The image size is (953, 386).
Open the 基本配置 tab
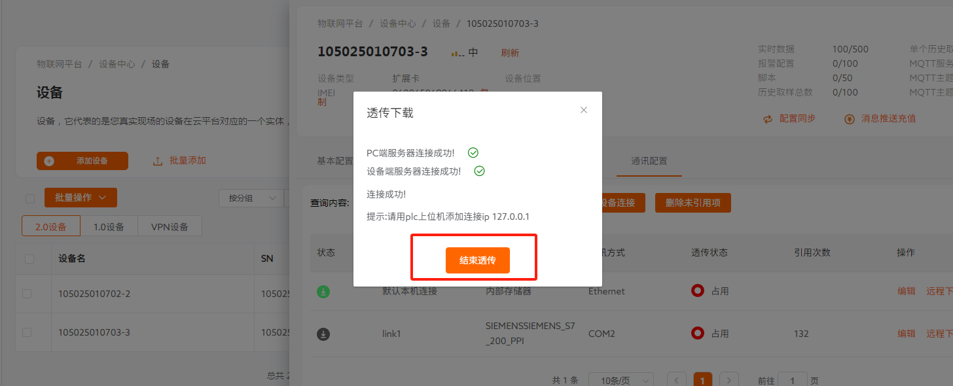point(335,161)
